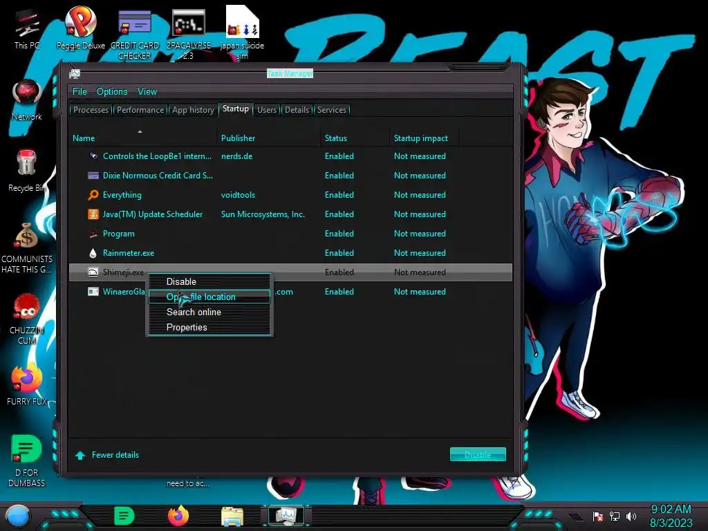Open FURRY FUX Firefox desktop shortcut
The image size is (708, 531).
pyautogui.click(x=27, y=384)
